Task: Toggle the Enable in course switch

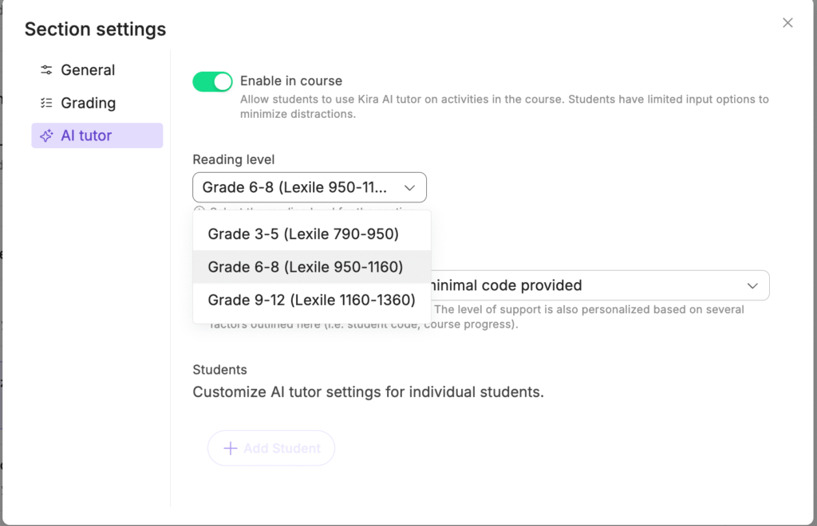Action: click(212, 81)
